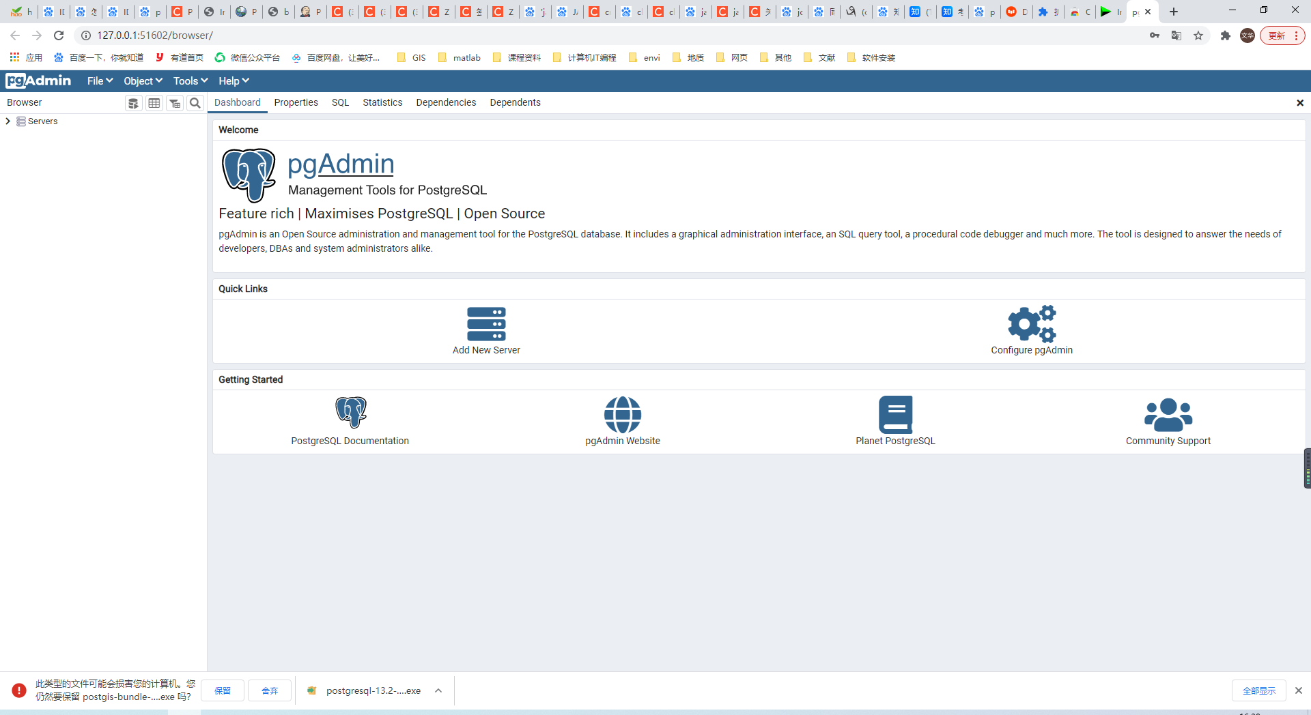Open Configure pgAdmin quick link
Screen dimensions: 1311x715
(1031, 331)
